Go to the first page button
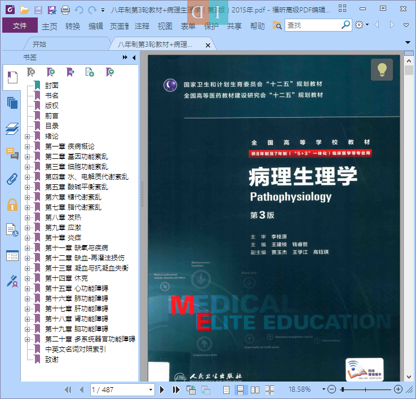 [x=68, y=390]
